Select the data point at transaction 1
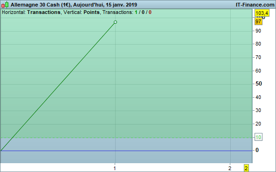This screenshot has height=172, width=276. (x=115, y=22)
